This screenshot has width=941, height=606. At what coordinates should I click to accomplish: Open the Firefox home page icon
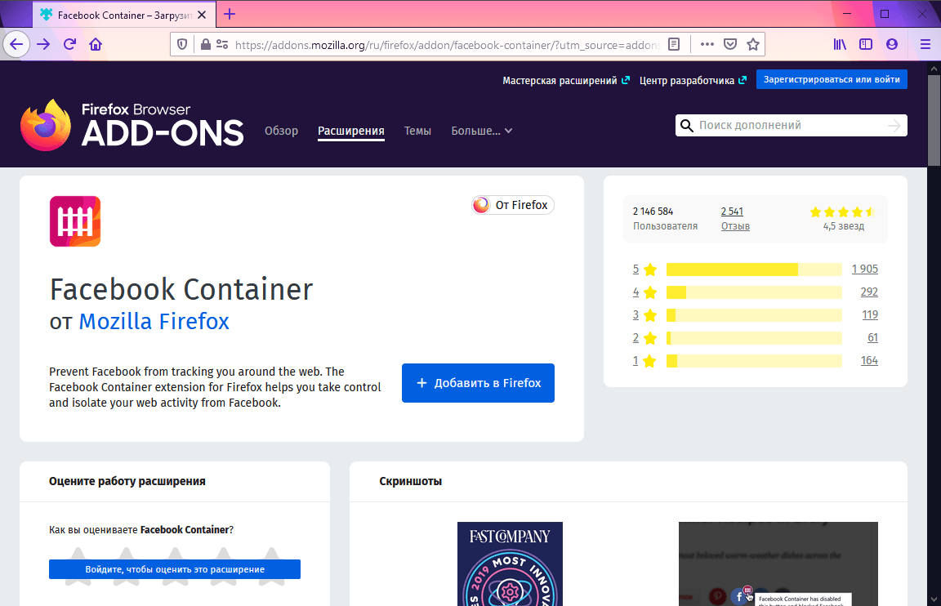(x=96, y=44)
